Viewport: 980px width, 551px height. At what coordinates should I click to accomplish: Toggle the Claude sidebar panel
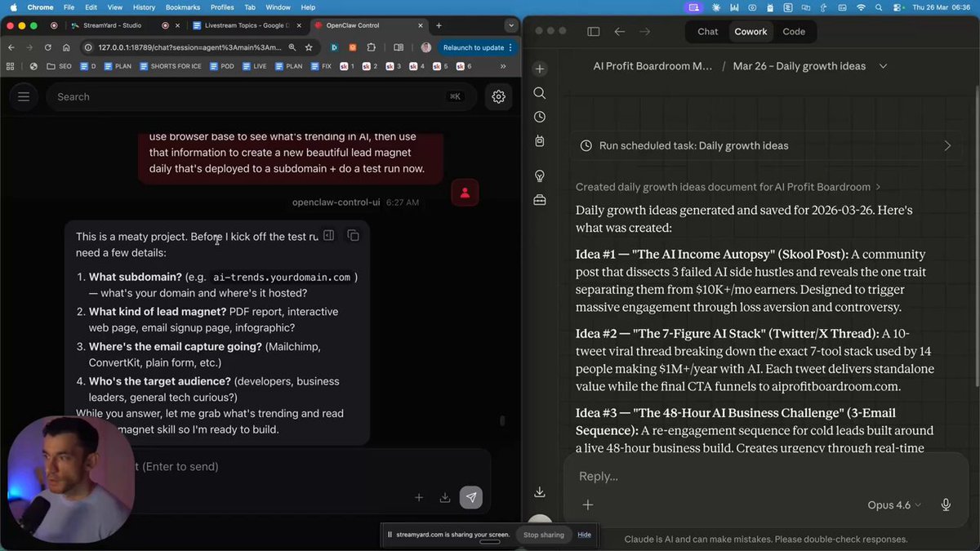click(594, 32)
